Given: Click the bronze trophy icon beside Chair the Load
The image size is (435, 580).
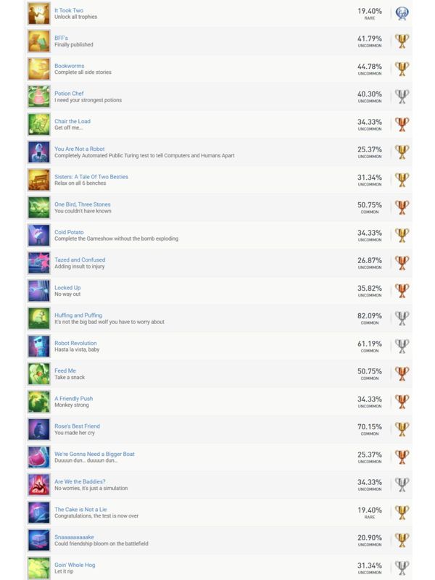Looking at the screenshot, I should [x=402, y=125].
